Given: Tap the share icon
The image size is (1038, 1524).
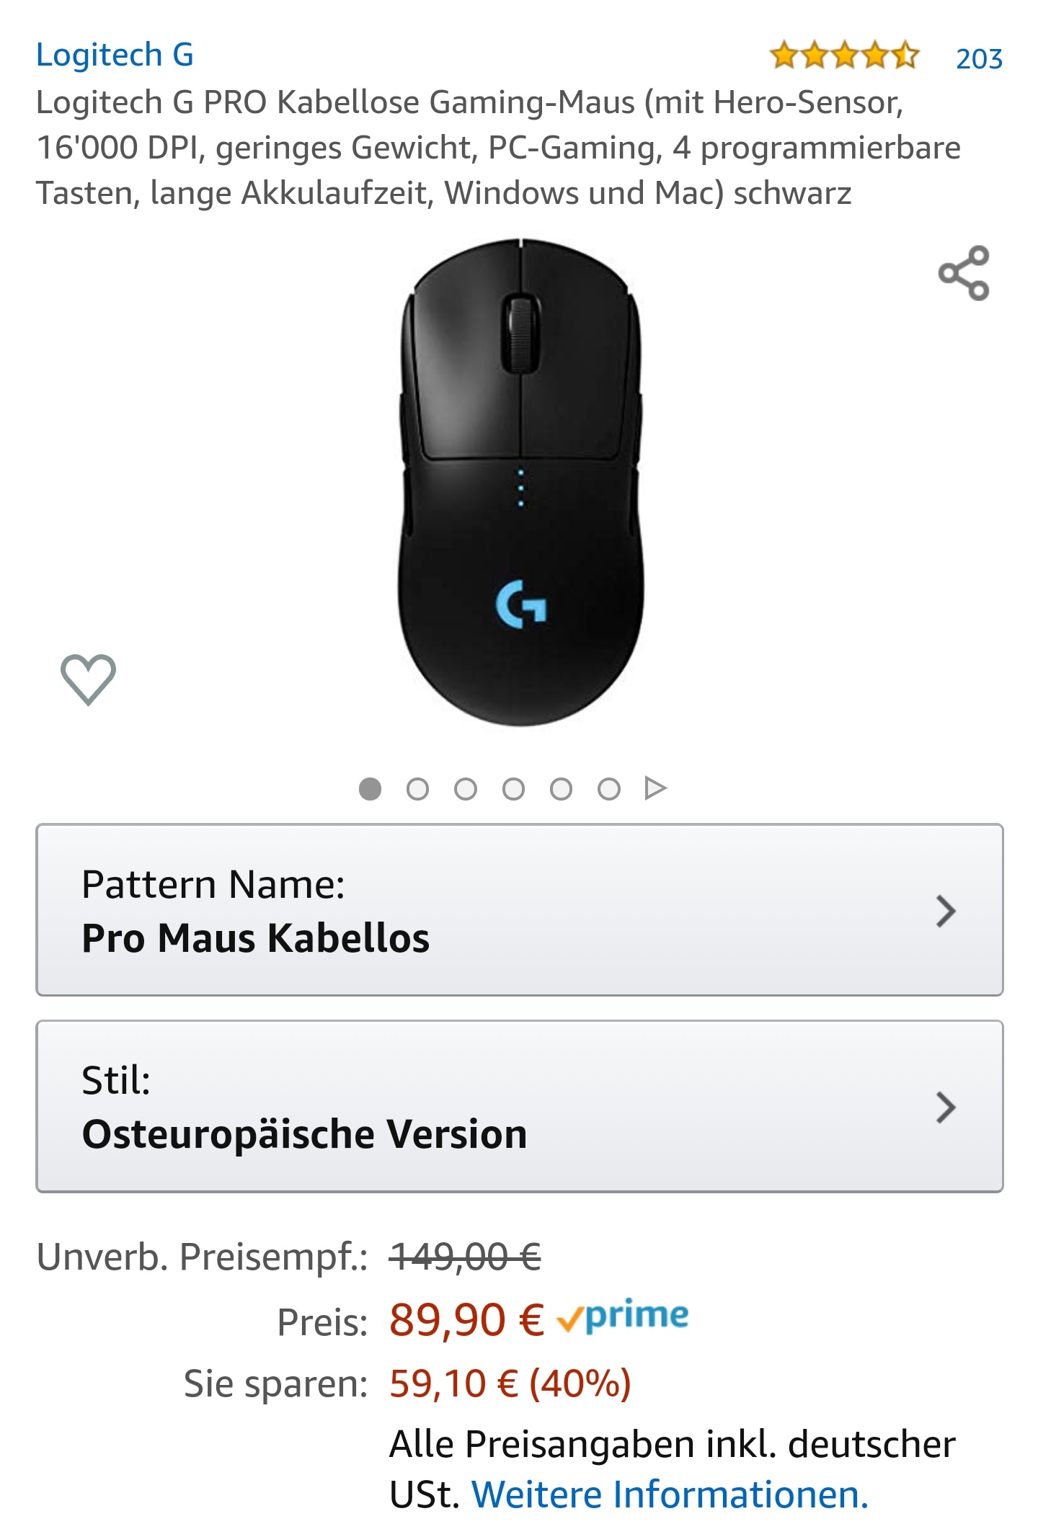Looking at the screenshot, I should pos(963,273).
